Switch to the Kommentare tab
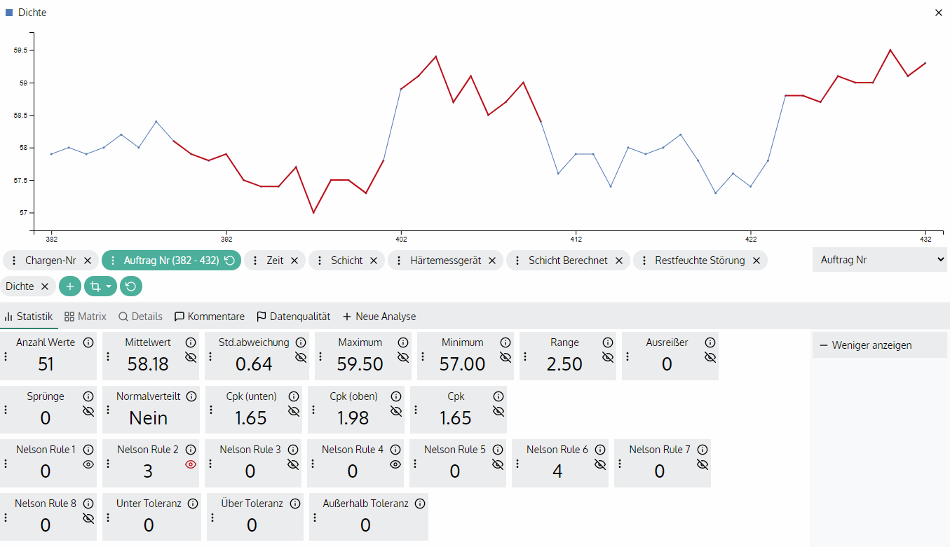Image resolution: width=950 pixels, height=547 pixels. [210, 317]
